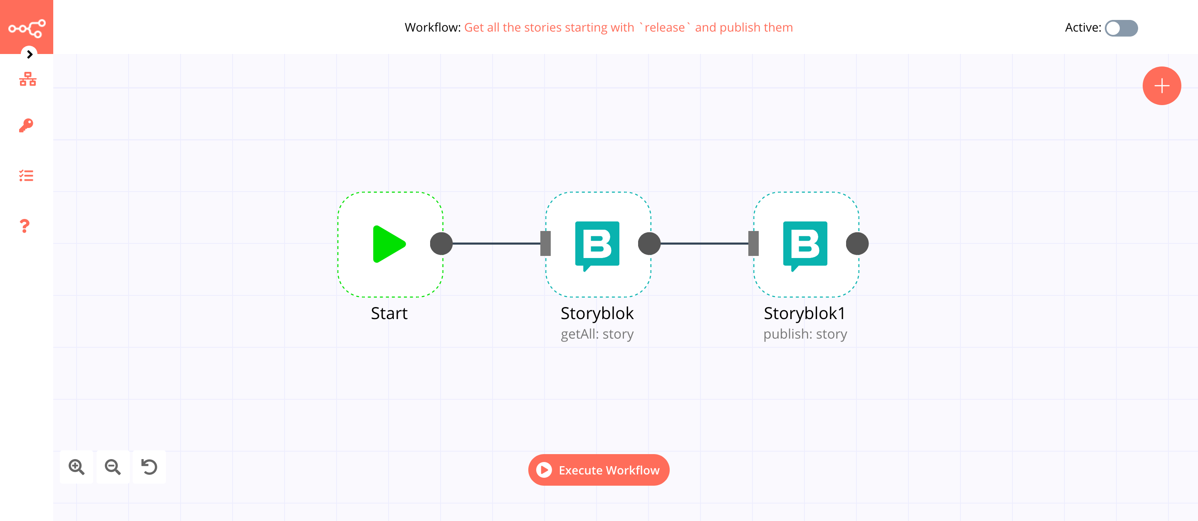Click the Execute Workflow button

pos(599,470)
